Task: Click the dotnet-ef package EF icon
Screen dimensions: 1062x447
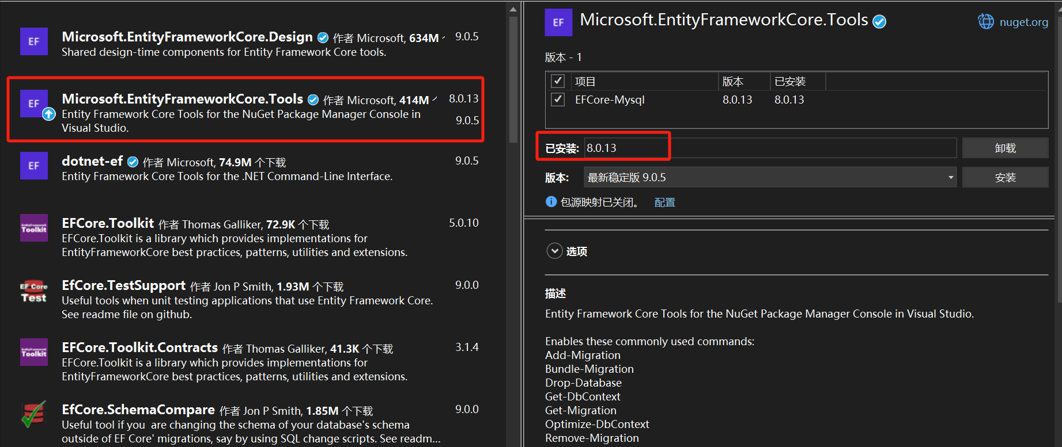Action: click(x=34, y=166)
